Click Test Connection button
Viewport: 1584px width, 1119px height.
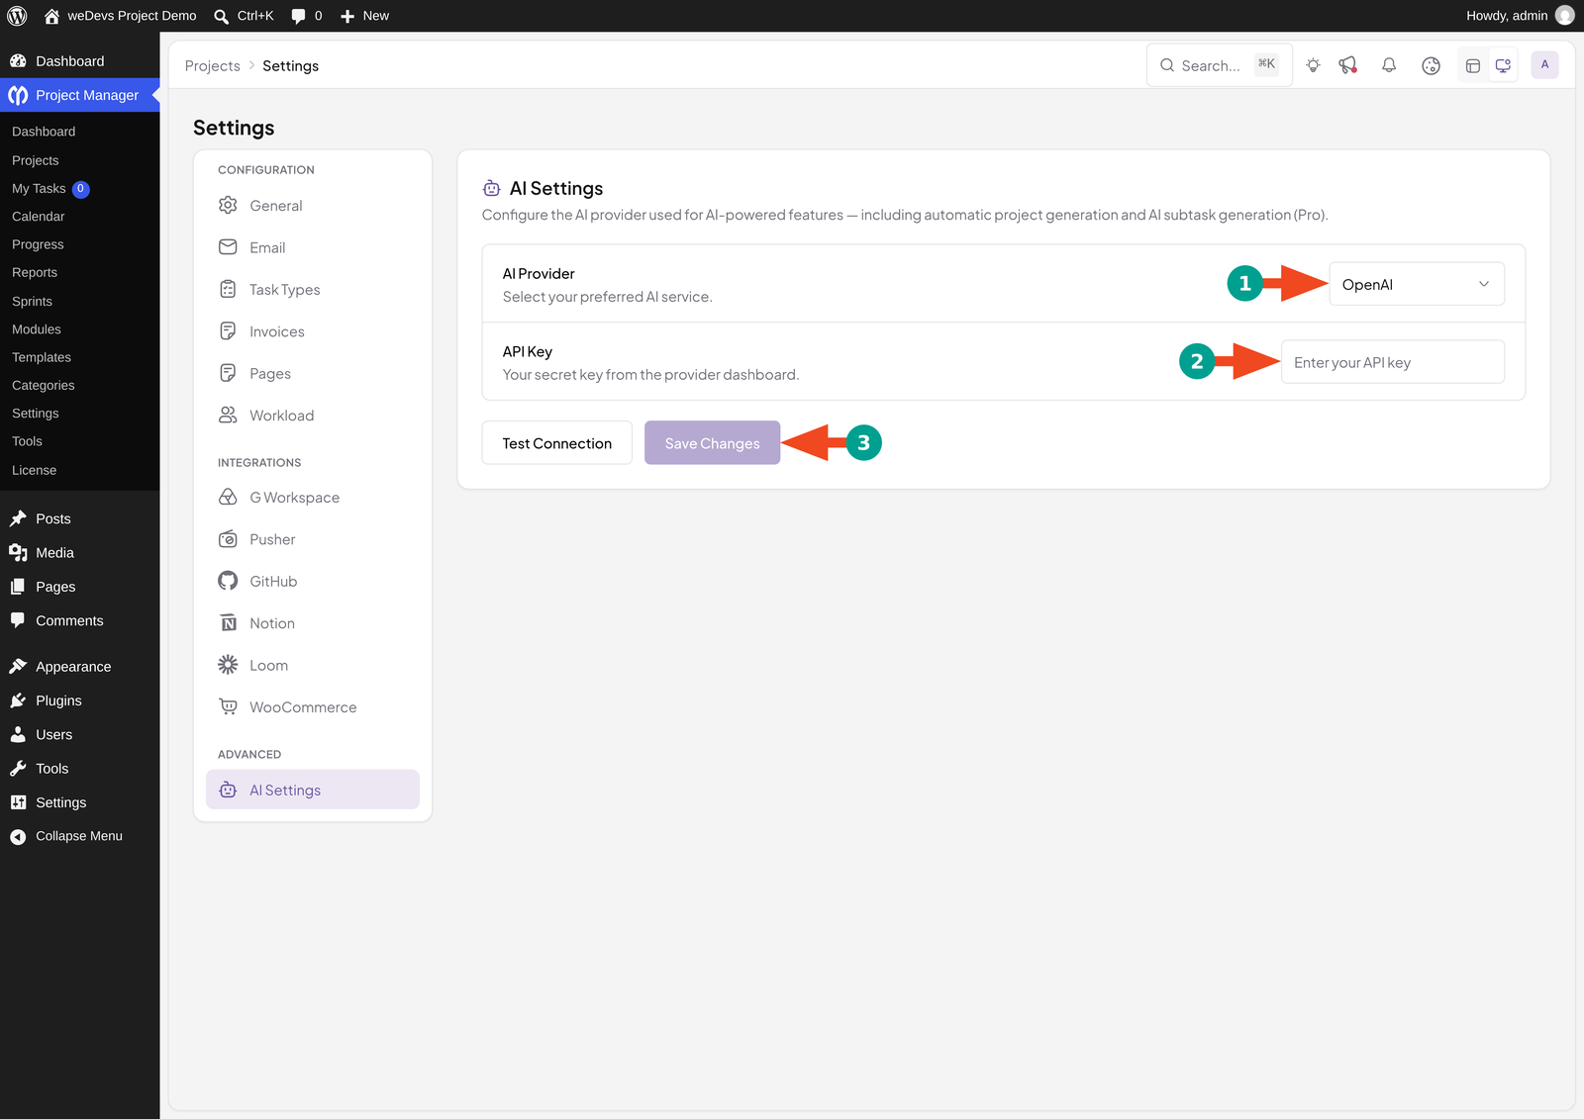(x=556, y=443)
